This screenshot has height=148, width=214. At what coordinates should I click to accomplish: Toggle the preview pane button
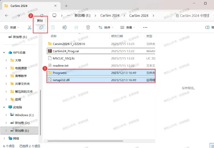207,27
